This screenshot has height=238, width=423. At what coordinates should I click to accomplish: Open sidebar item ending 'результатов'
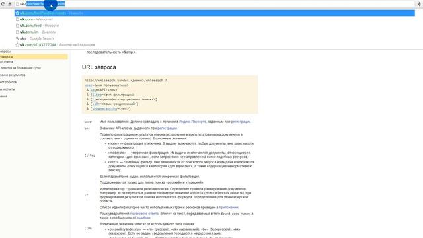(x=13, y=75)
